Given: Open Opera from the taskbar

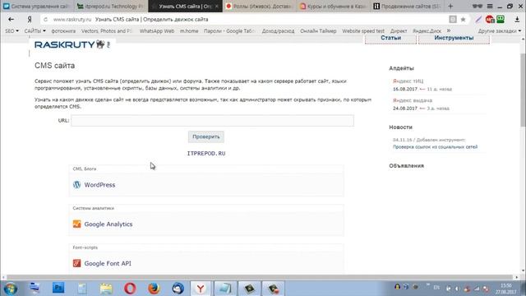Looking at the screenshot, I should click(x=130, y=289).
